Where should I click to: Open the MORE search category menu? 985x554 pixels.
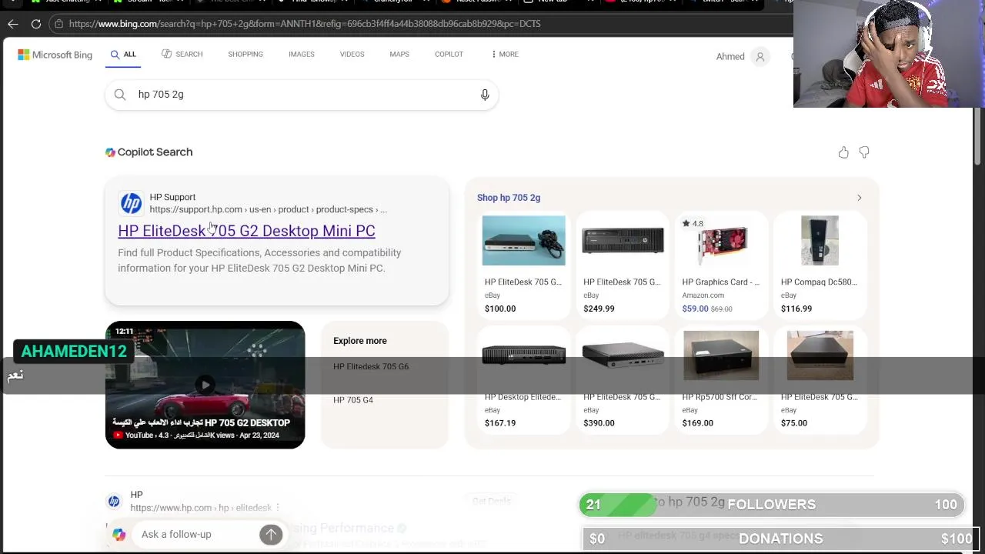(505, 55)
